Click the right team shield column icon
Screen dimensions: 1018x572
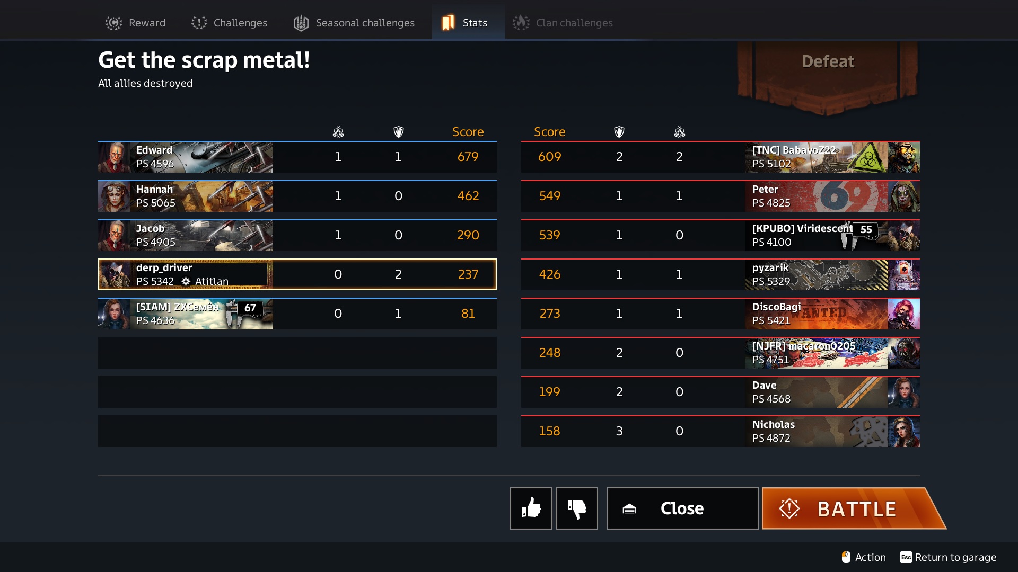(x=619, y=132)
